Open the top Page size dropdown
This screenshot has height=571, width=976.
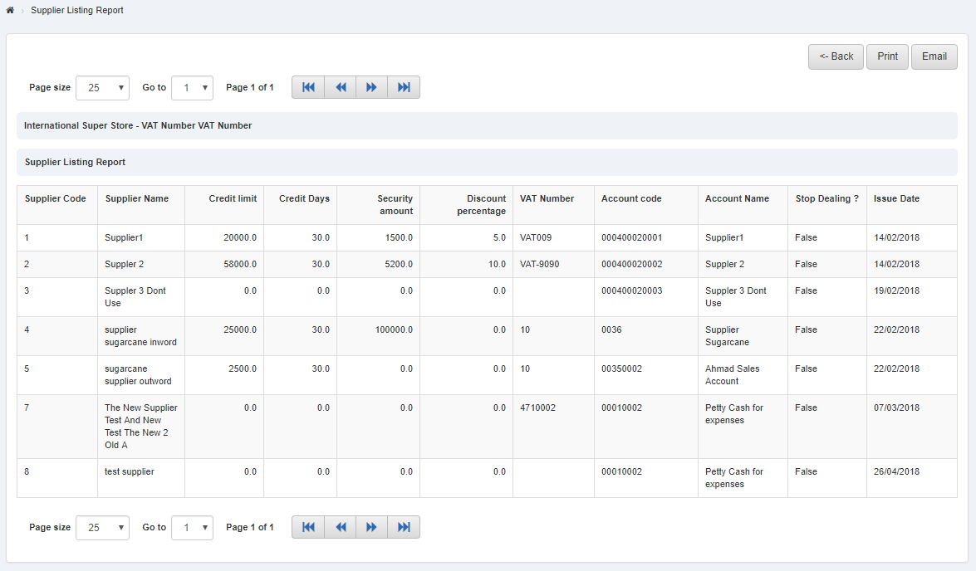(102, 87)
